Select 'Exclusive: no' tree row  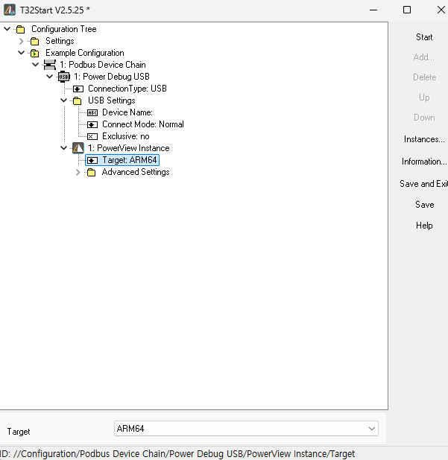coord(126,136)
